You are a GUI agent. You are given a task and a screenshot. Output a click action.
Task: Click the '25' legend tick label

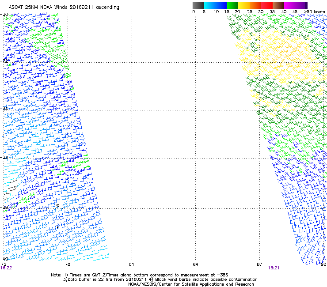(250, 12)
